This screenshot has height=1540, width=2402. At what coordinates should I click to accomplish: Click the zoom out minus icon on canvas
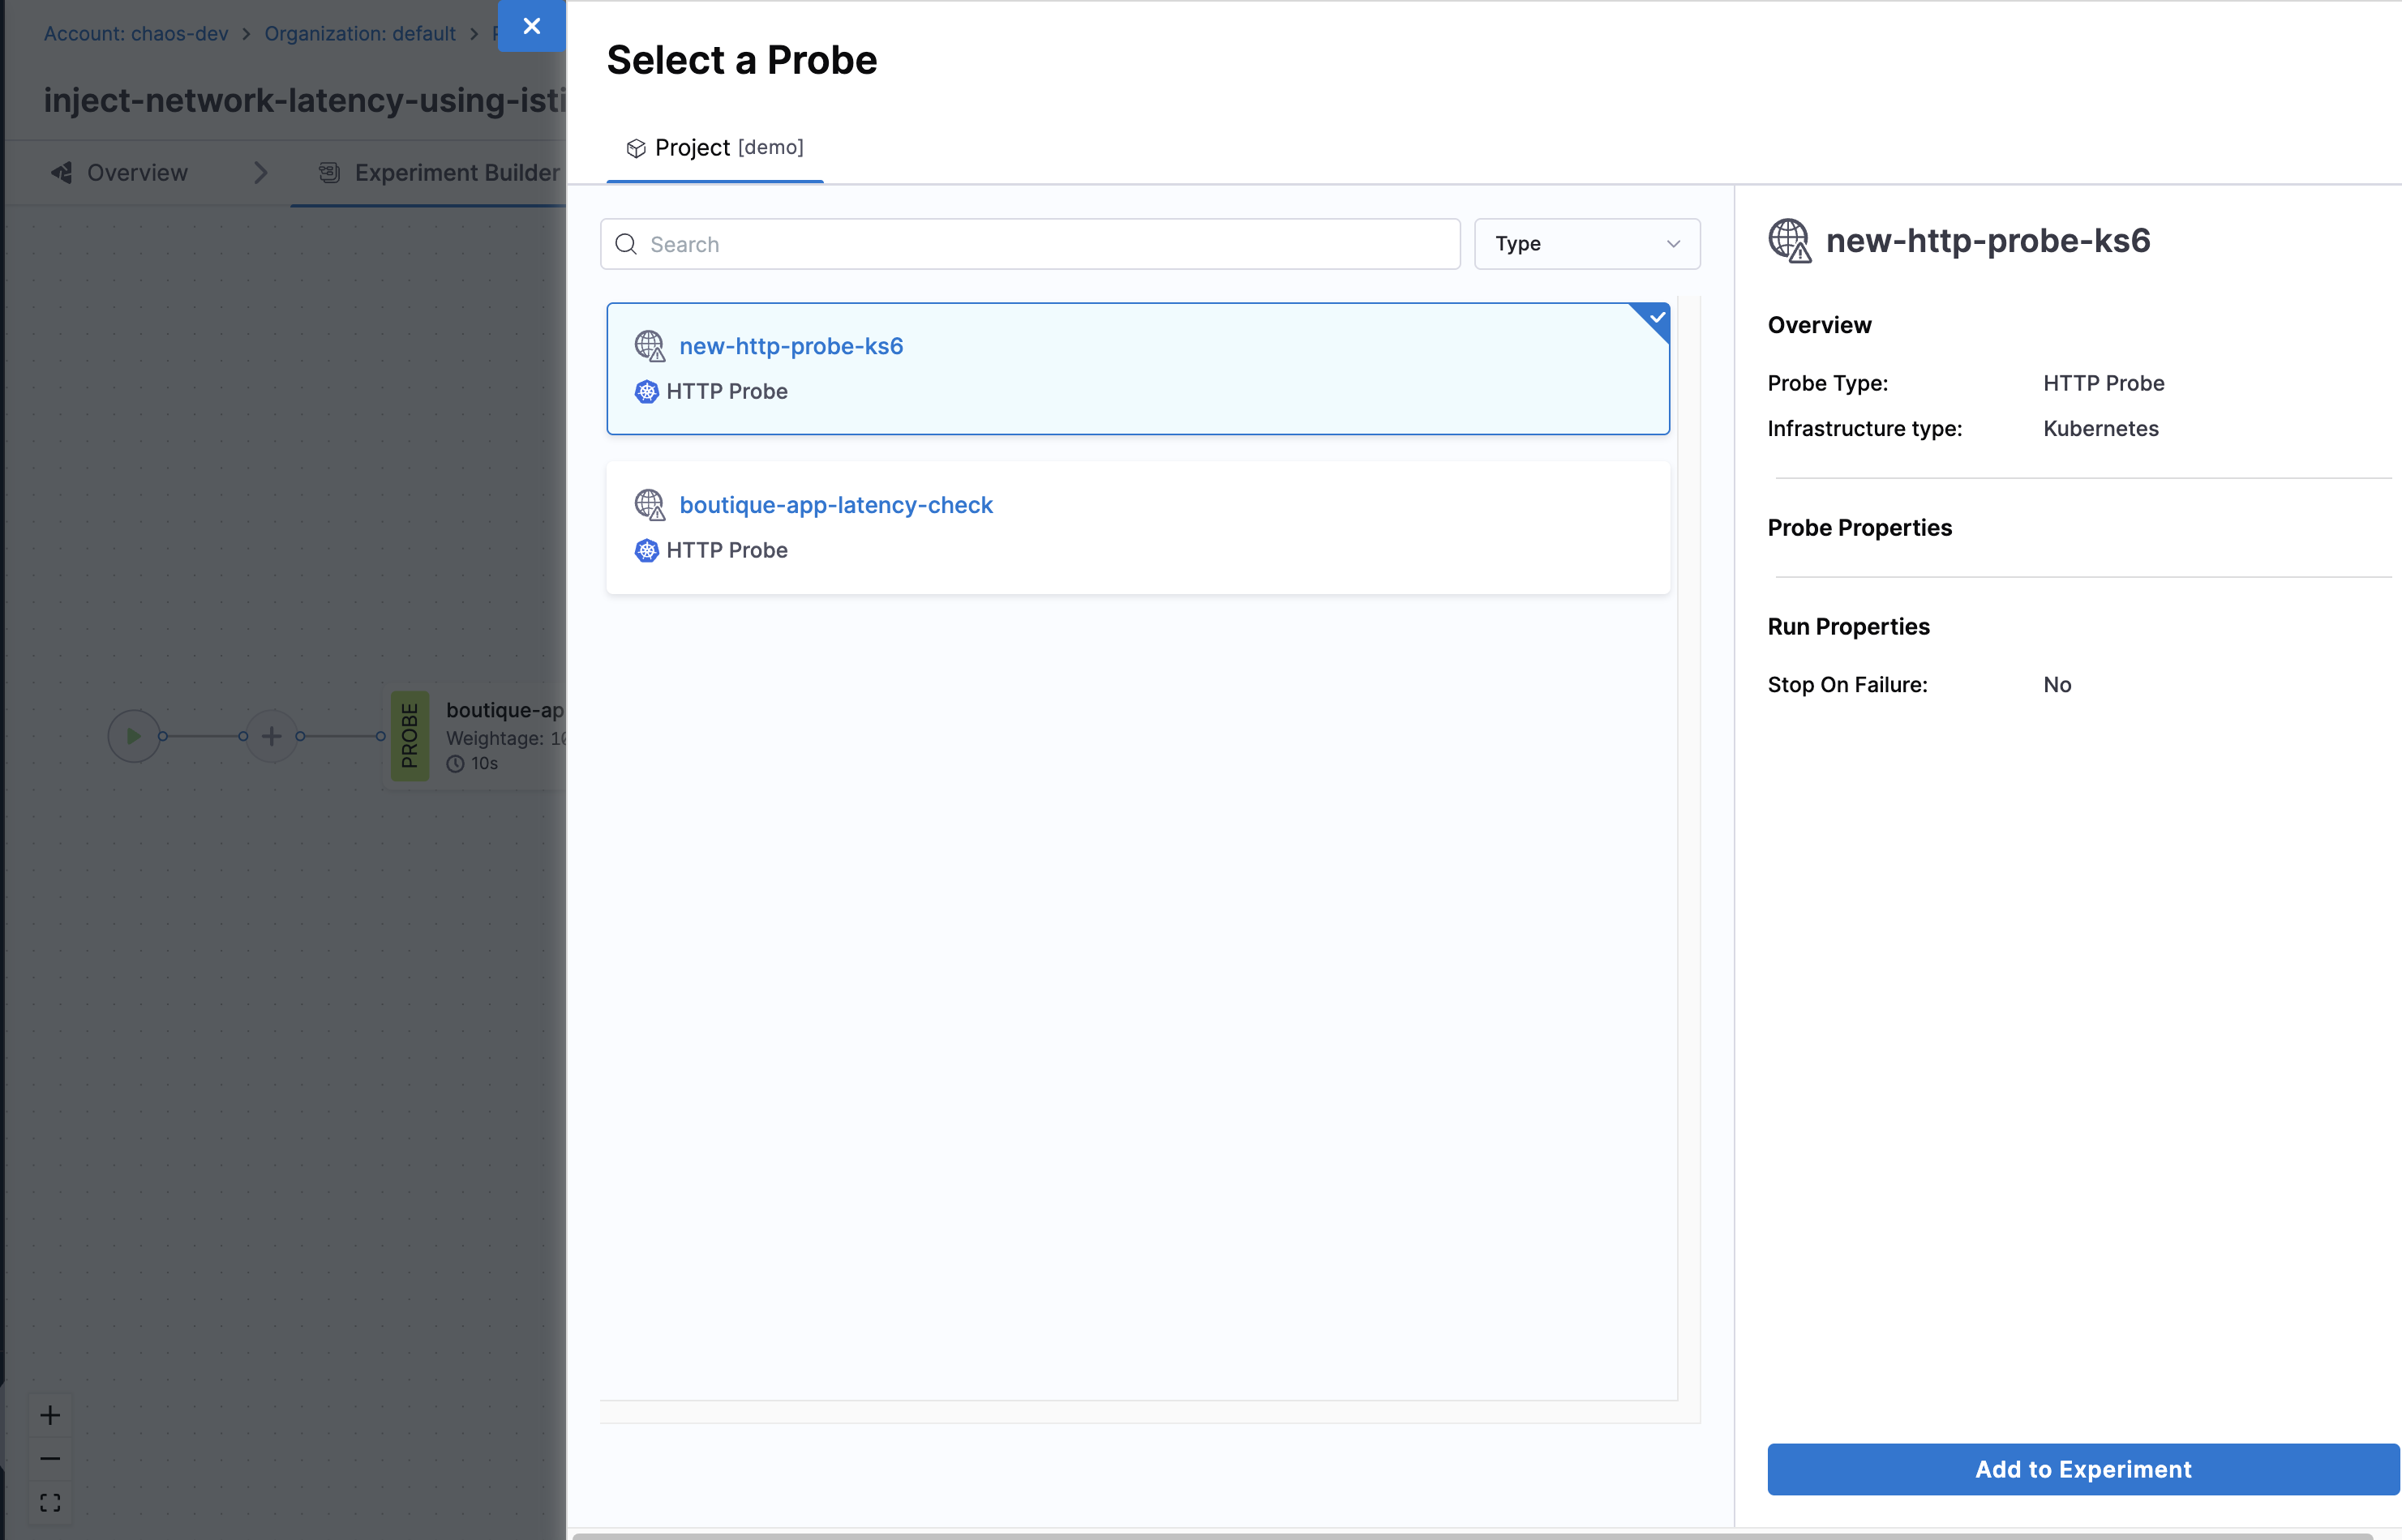pos(50,1459)
